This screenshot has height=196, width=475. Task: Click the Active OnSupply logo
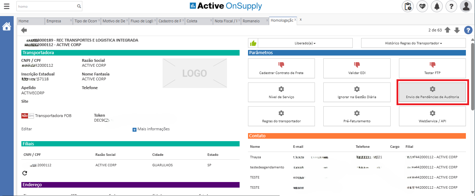226,6
